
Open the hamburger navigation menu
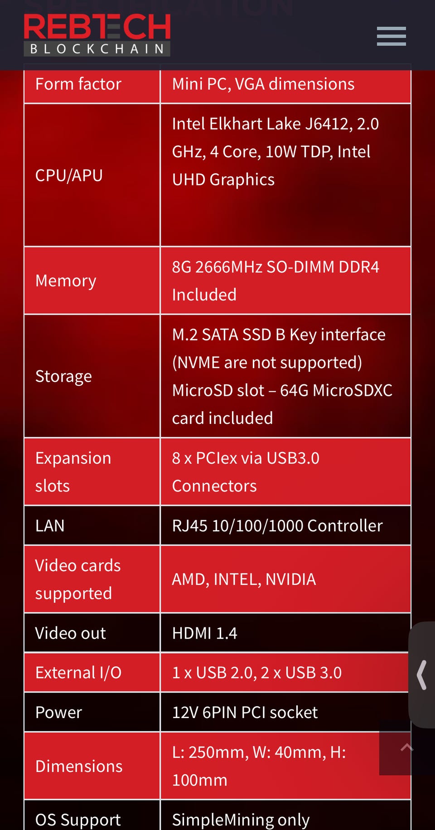point(391,36)
